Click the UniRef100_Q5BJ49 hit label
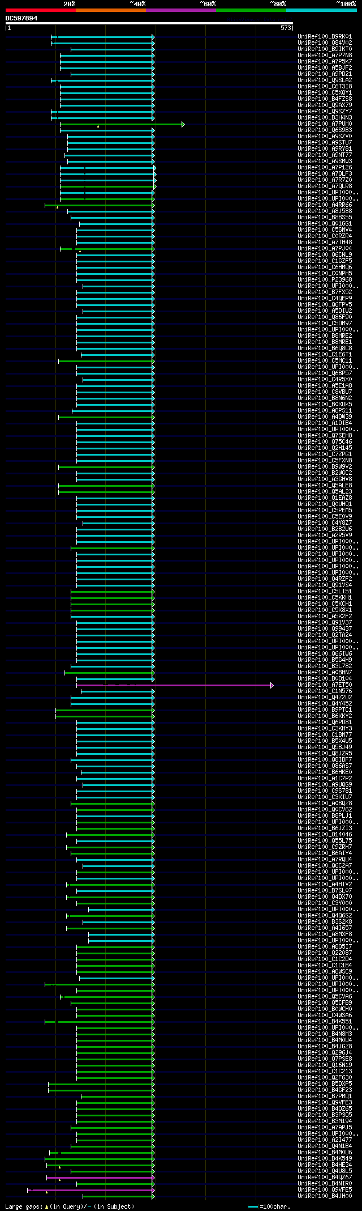 pyautogui.click(x=325, y=747)
